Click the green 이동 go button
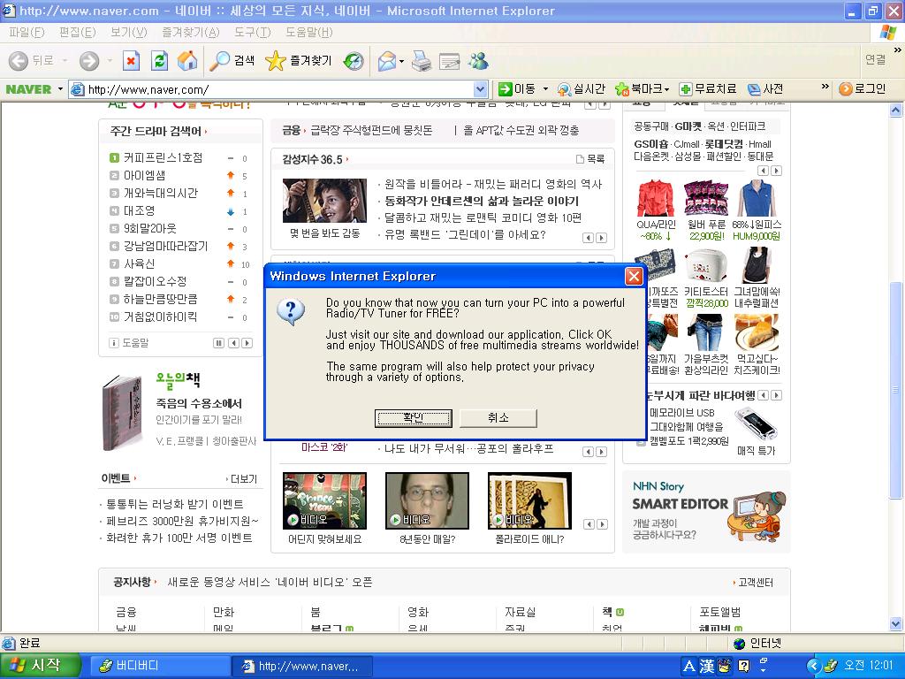Image resolution: width=905 pixels, height=679 pixels. (517, 89)
